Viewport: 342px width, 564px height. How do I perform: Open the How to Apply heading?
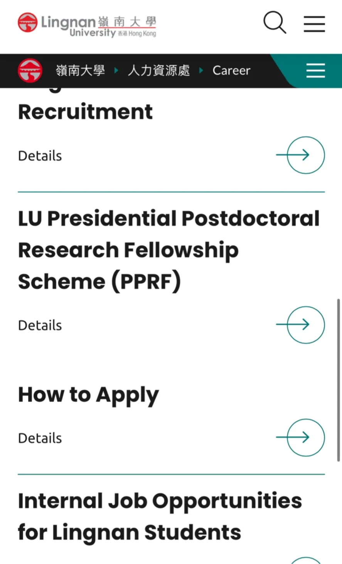coord(88,396)
